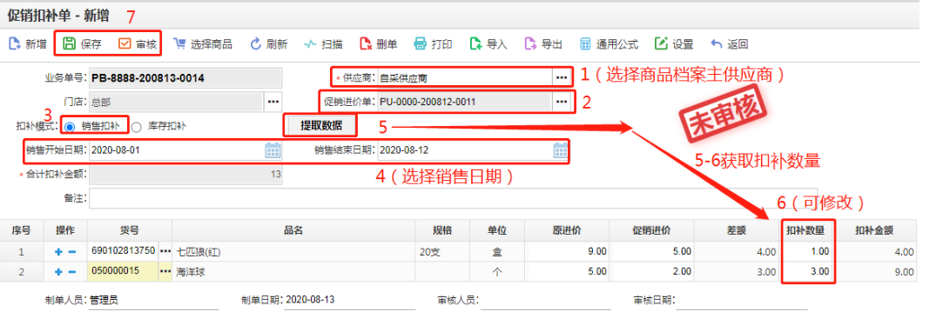The height and width of the screenshot is (325, 936).
Task: Click 扣补数量 cell 1.00
Action: (x=809, y=251)
